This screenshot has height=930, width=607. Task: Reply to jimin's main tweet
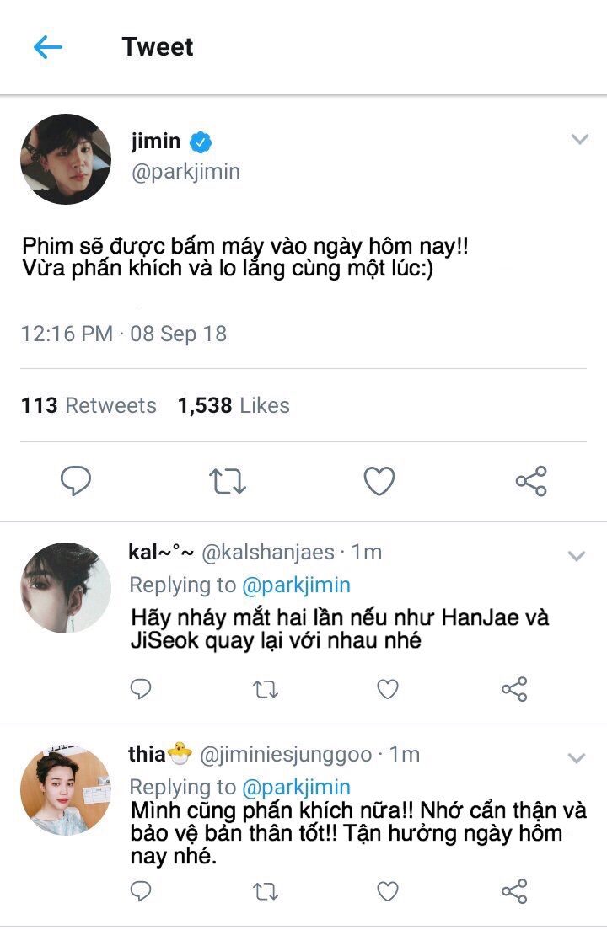(76, 481)
